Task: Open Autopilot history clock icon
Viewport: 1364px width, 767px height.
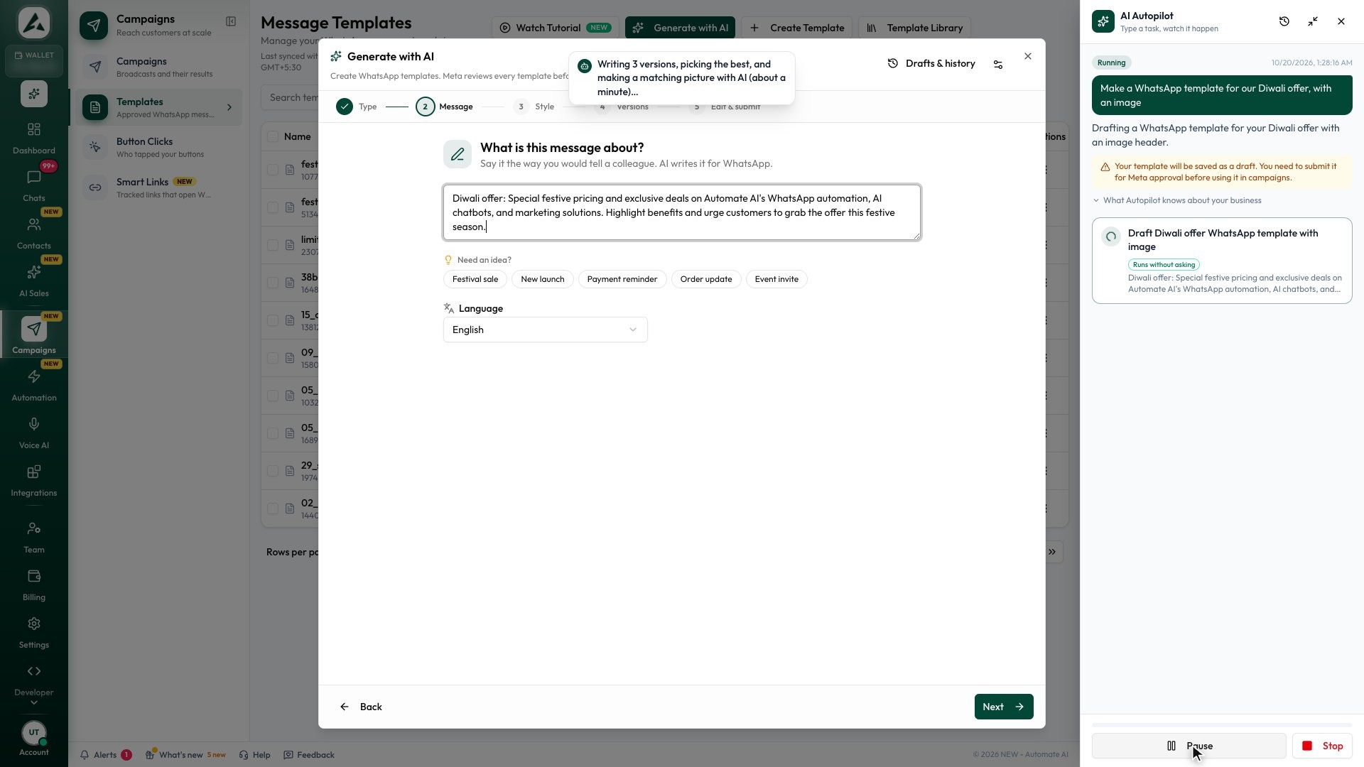Action: pos(1284,21)
